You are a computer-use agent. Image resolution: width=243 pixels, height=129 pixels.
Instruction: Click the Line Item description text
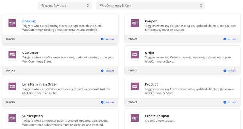click(x=66, y=91)
